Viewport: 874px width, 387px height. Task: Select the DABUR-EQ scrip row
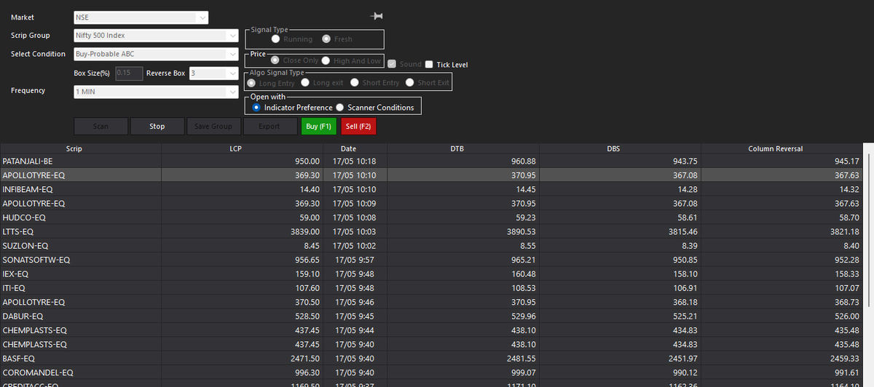[431, 316]
